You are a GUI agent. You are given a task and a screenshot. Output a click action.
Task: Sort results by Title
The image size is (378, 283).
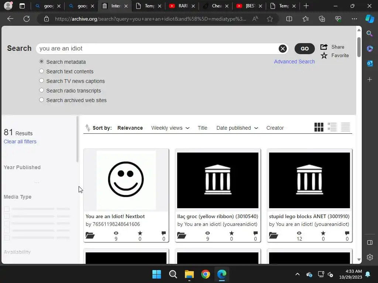[202, 128]
